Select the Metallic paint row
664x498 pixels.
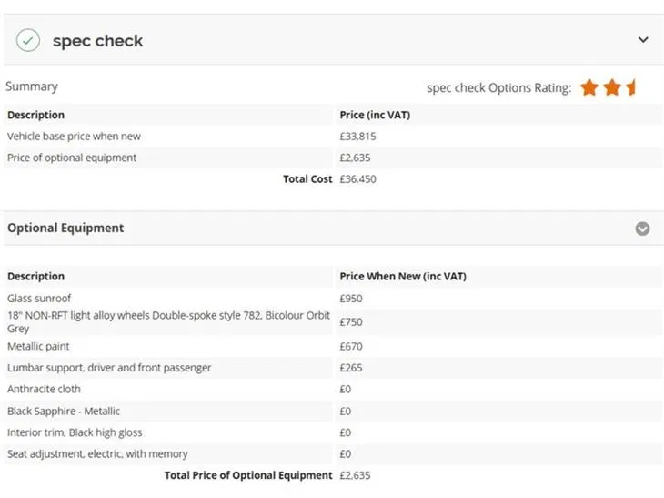pyautogui.click(x=333, y=346)
